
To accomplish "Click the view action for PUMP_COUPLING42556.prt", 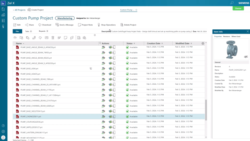I will [103, 122].
